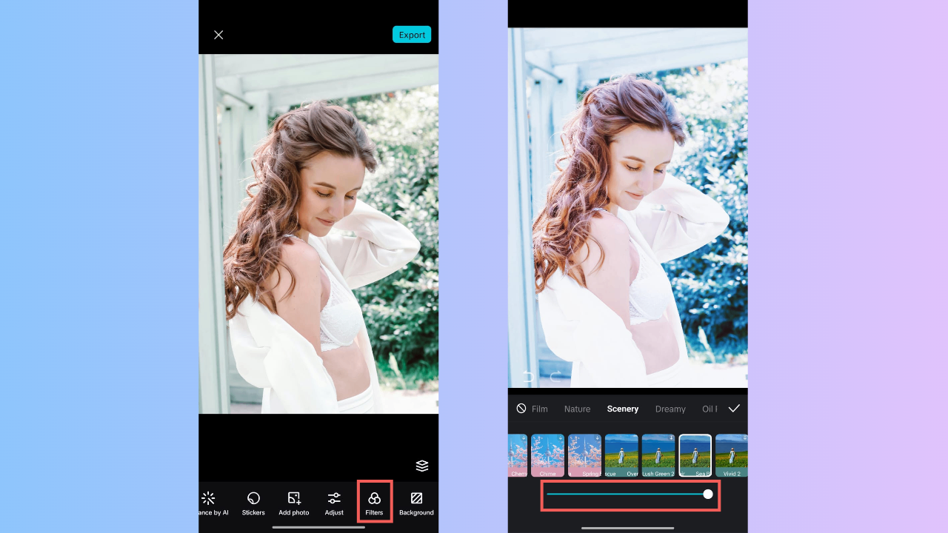Viewport: 948px width, 533px height.
Task: Choose the Chime filter thumbnail
Action: click(547, 455)
